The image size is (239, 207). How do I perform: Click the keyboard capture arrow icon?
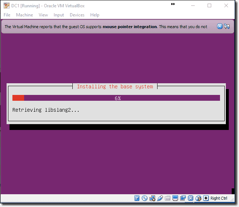click(x=206, y=198)
